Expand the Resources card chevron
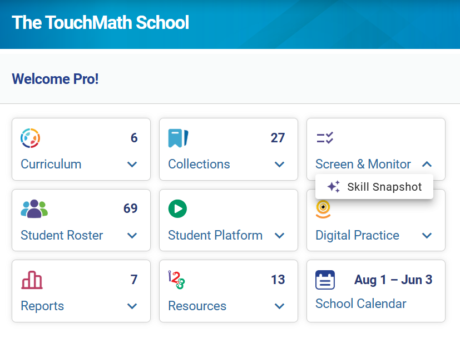Screen dimensions: 460x338 tap(280, 306)
